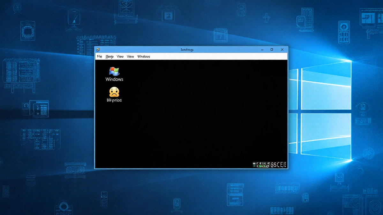This screenshot has height=215, width=383.
Task: Click the status icon cluster at window's bottom-right
Action: 261,165
